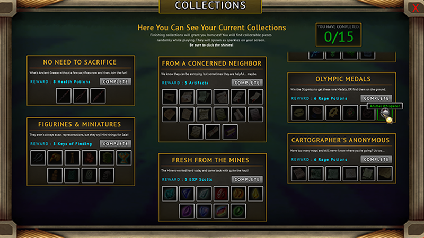The image size is (424, 238).
Task: Complete the Fresh From The Mines collection
Action: [247, 179]
